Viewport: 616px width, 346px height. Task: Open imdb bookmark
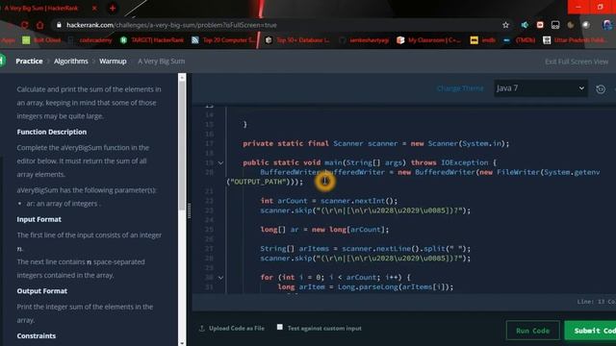[483, 40]
